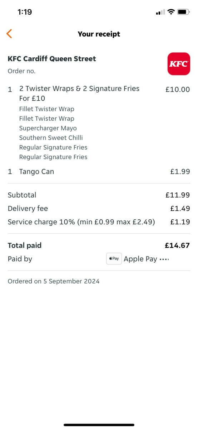The width and height of the screenshot is (198, 430).
Task: Tap the Total paid £14.67 amount
Action: (177, 245)
